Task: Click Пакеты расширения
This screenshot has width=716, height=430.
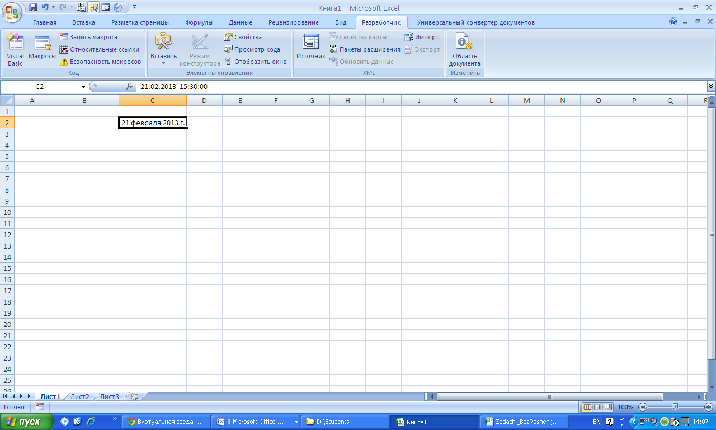Action: click(365, 49)
